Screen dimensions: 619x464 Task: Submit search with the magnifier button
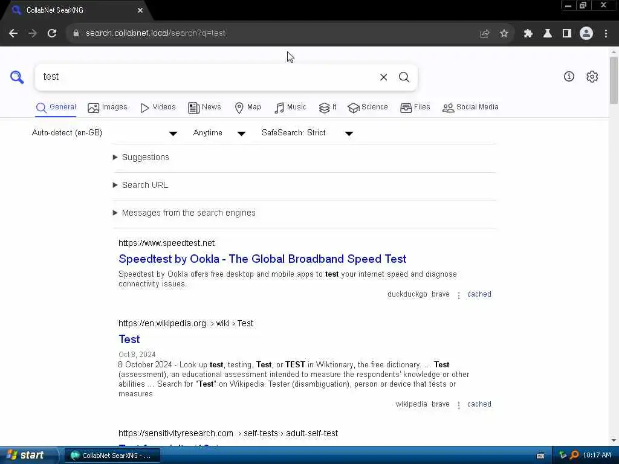pos(404,77)
